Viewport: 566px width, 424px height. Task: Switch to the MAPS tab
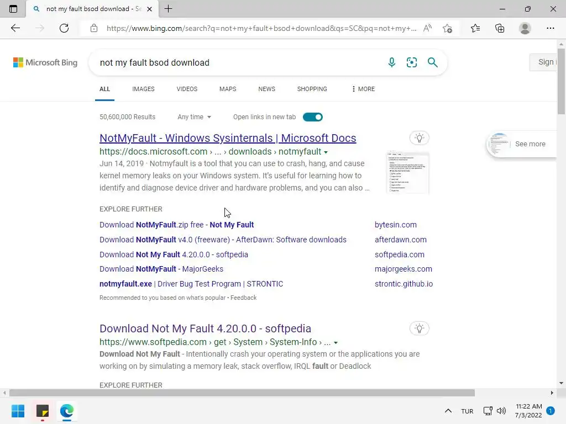pyautogui.click(x=228, y=89)
